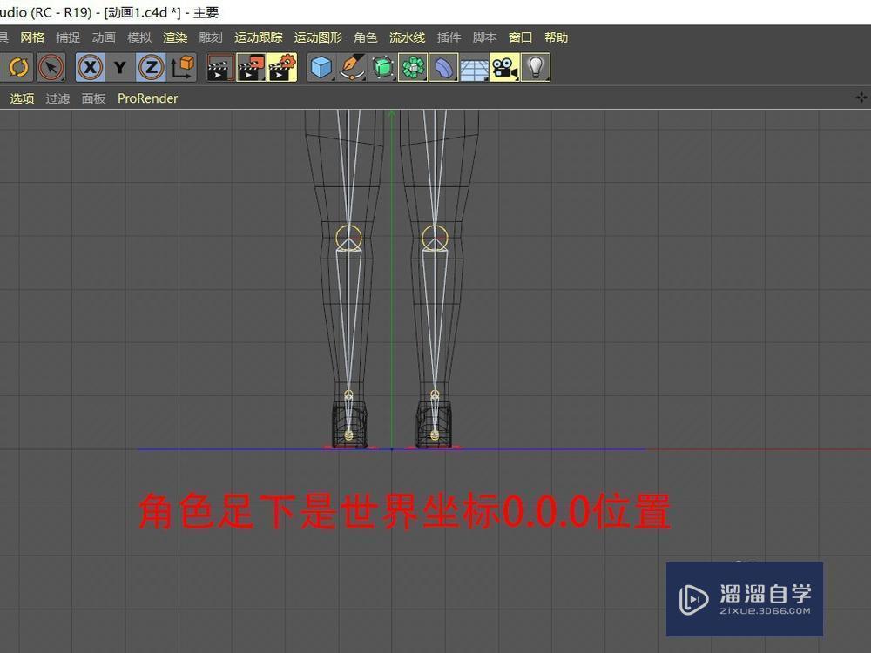This screenshot has height=653, width=871.
Task: Open the 窗口 window menu
Action: point(519,37)
